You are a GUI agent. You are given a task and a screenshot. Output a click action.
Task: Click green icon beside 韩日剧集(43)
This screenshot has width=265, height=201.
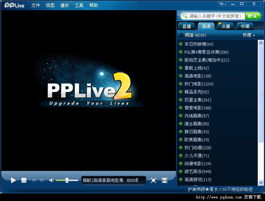click(181, 132)
